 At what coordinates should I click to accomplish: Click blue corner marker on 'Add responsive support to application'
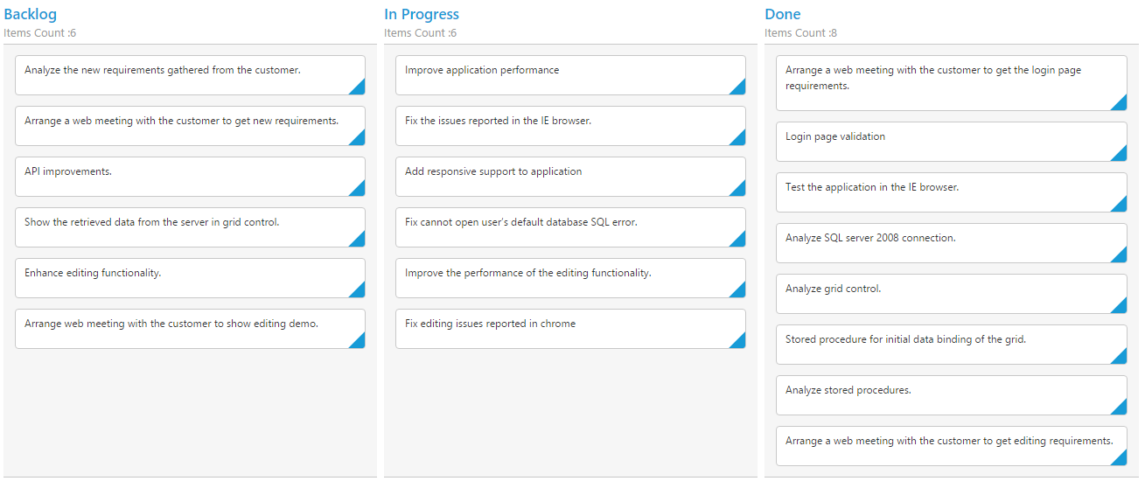pos(740,191)
